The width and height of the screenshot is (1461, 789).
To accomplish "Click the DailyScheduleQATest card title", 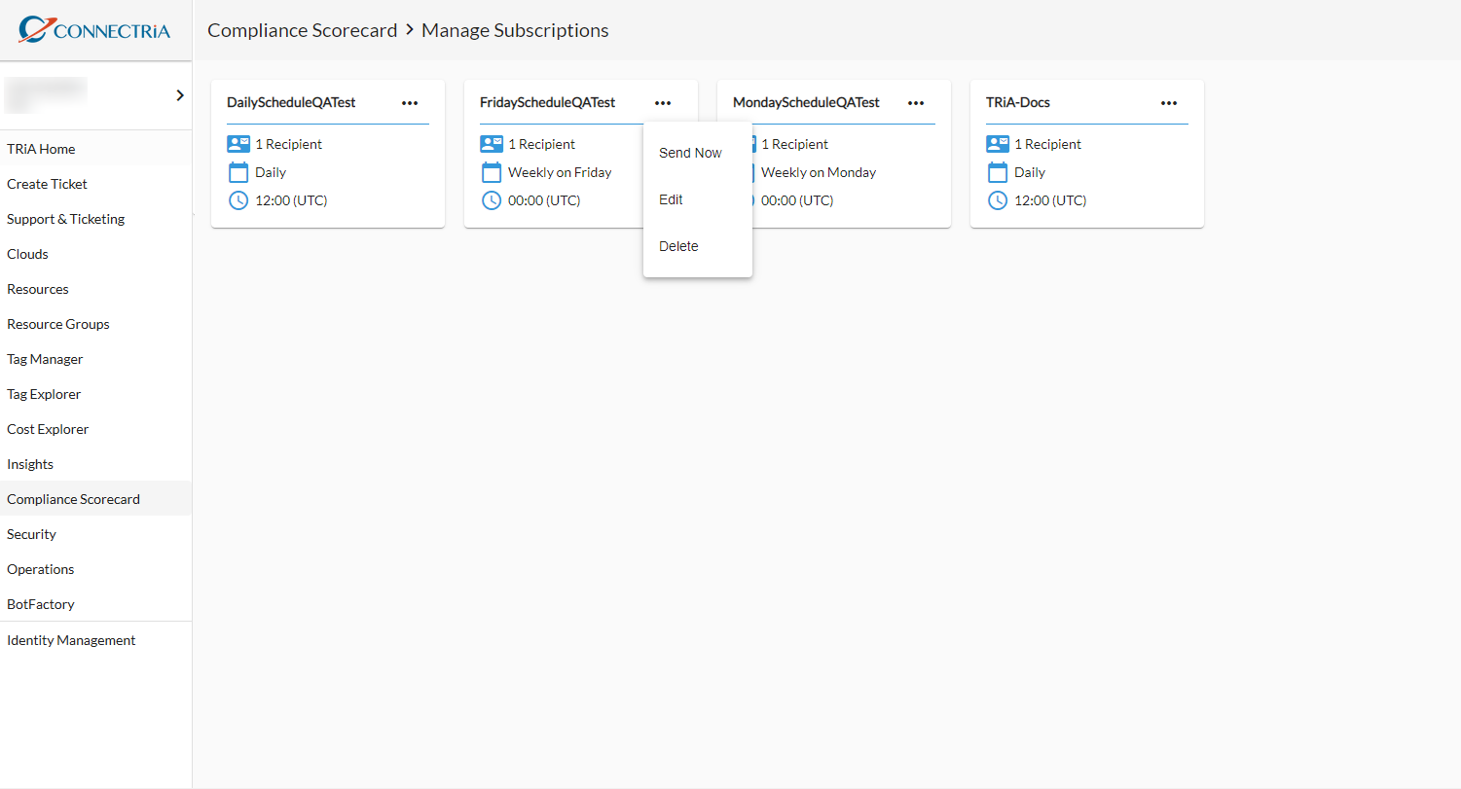I will pyautogui.click(x=291, y=102).
